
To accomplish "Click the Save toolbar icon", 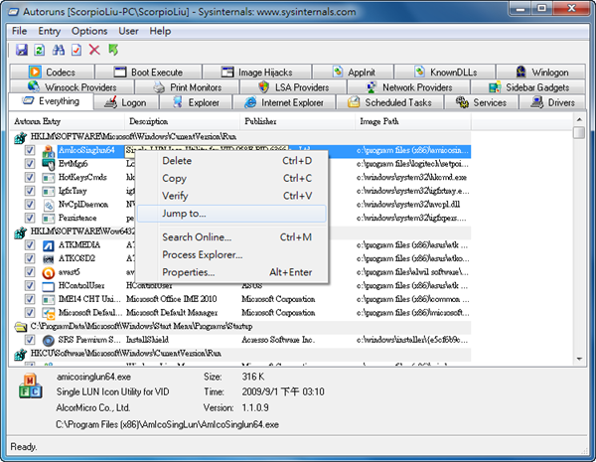I will click(x=21, y=50).
